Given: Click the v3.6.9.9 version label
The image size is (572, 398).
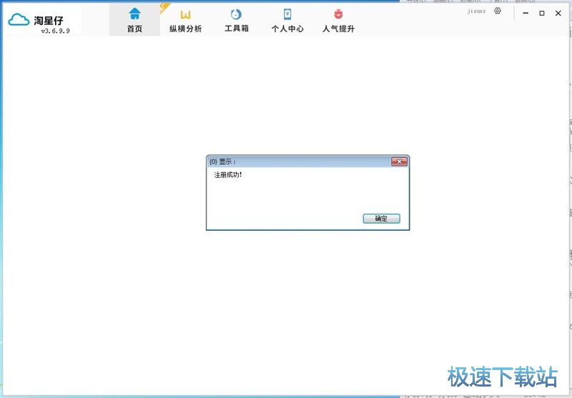Looking at the screenshot, I should (x=56, y=31).
